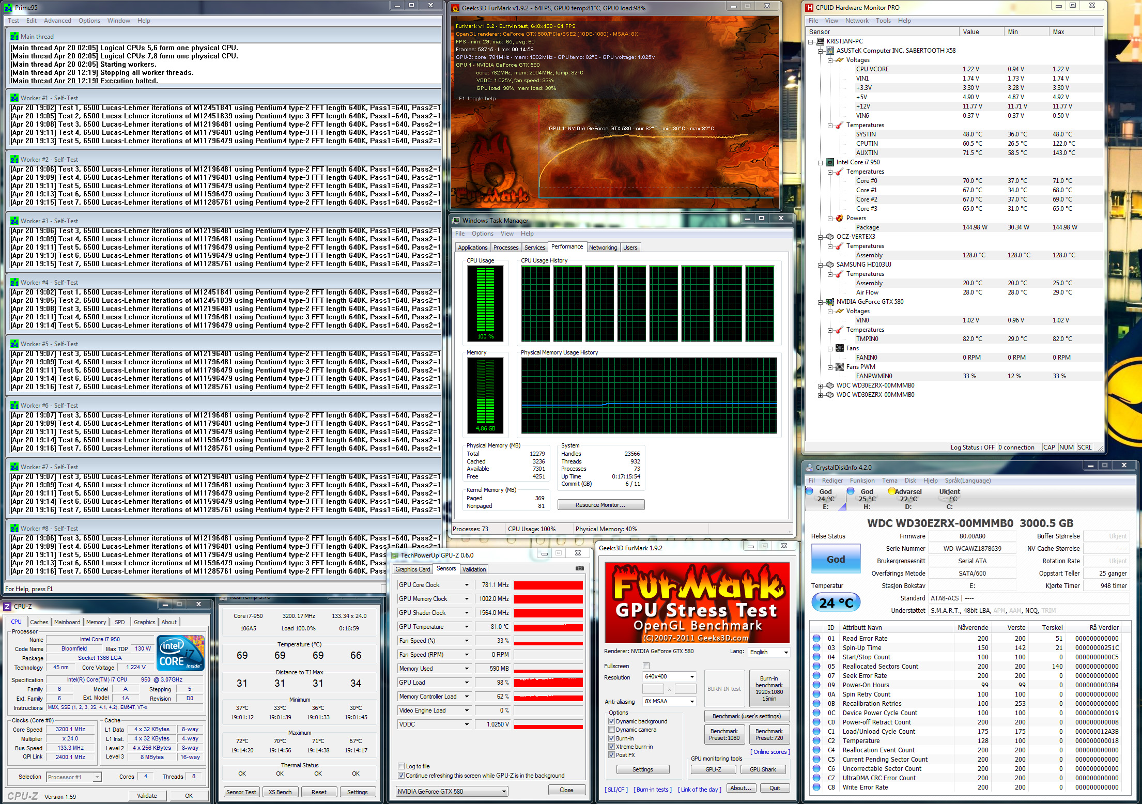Click the Main thread window icon
This screenshot has height=804, width=1142.
point(14,36)
